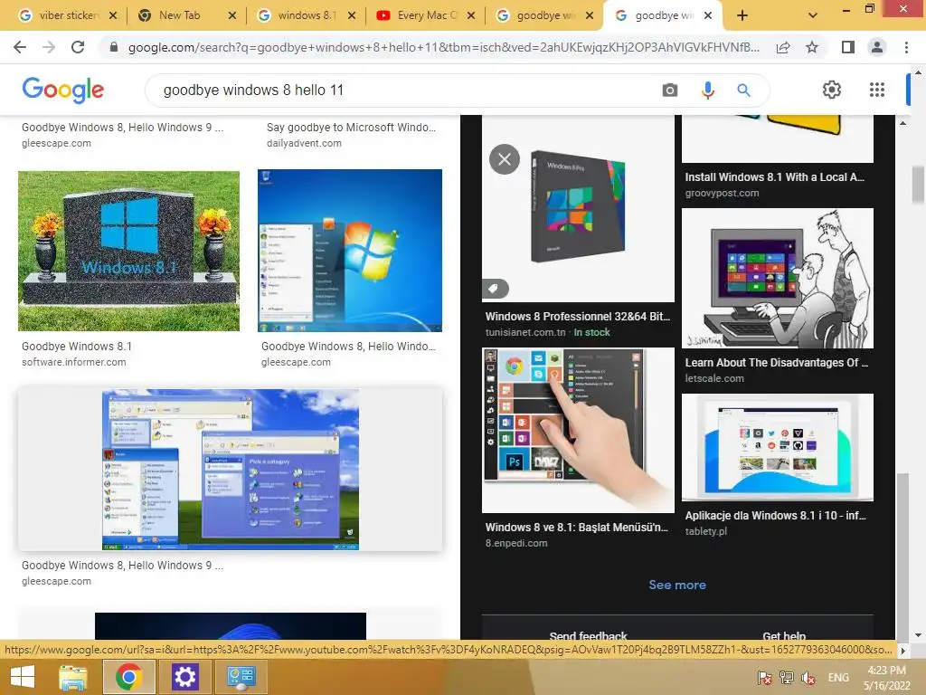Open Chrome profile avatar menu
Image resolution: width=926 pixels, height=695 pixels.
(877, 47)
